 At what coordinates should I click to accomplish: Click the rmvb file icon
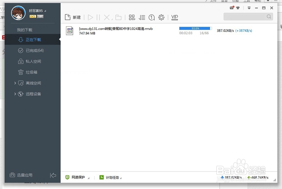(69, 31)
